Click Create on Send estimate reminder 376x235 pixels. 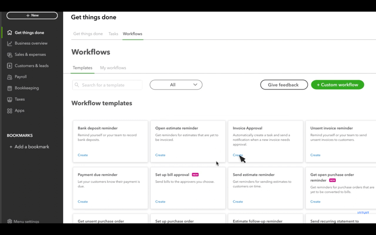238,202
